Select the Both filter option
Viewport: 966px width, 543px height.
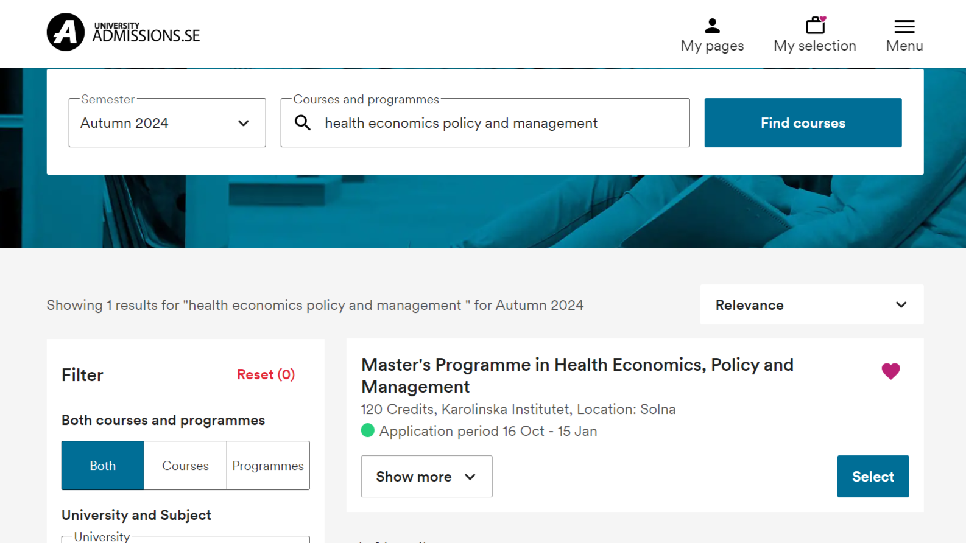click(x=103, y=466)
